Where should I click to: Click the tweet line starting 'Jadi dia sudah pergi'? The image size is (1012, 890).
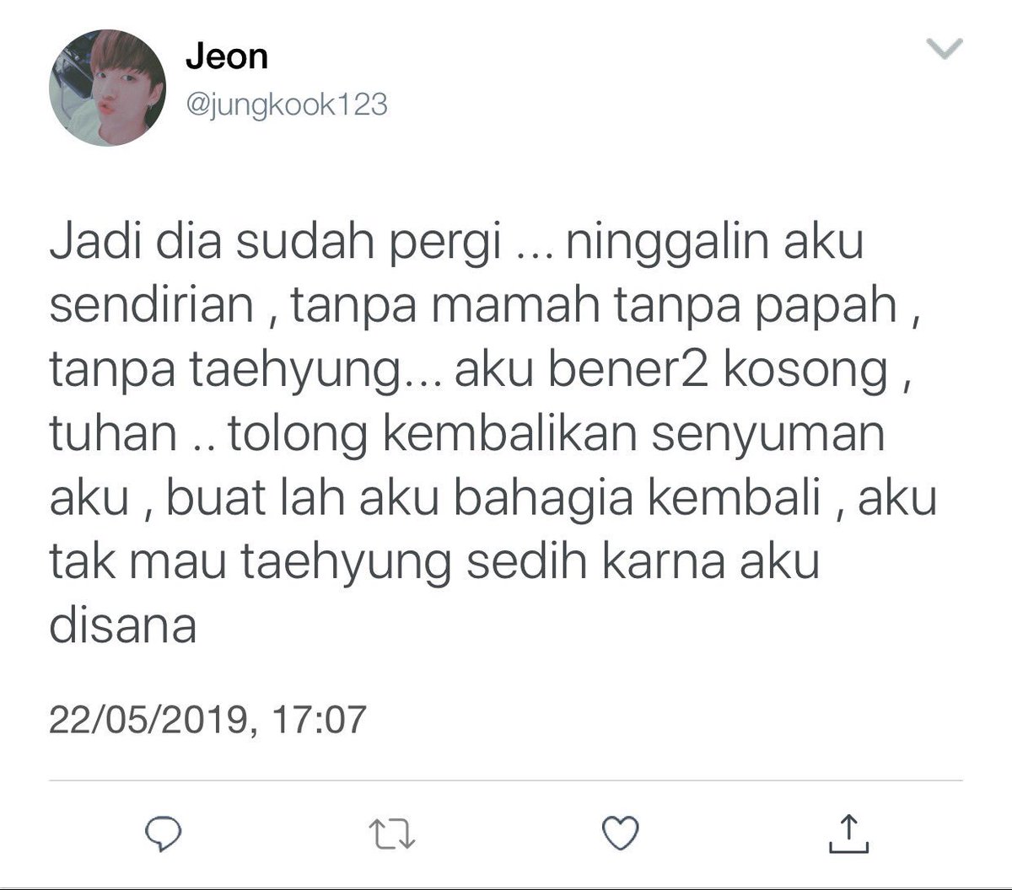456,245
